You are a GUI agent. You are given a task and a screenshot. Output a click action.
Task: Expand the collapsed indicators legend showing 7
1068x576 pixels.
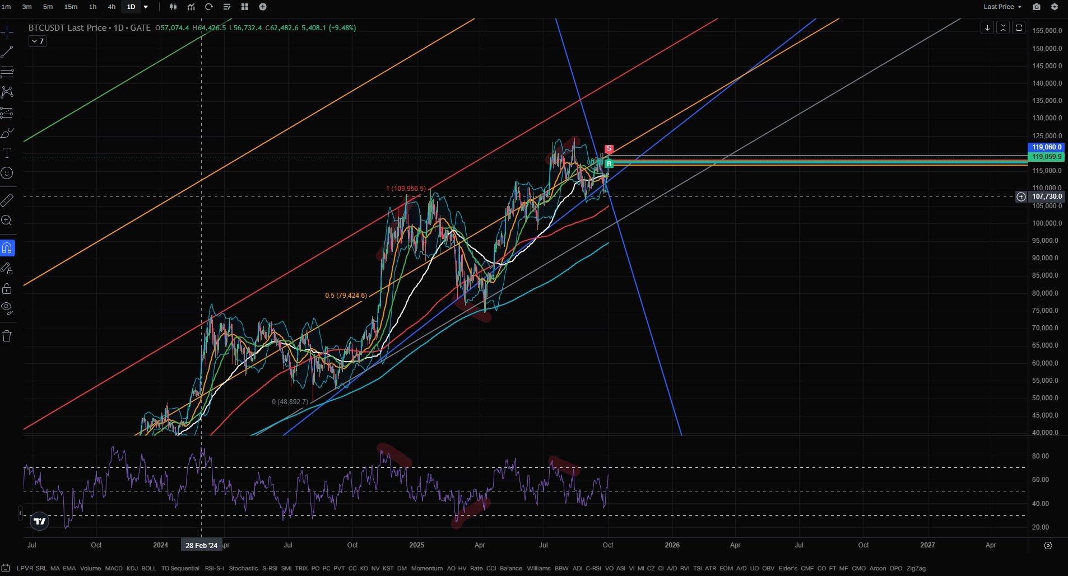point(38,41)
